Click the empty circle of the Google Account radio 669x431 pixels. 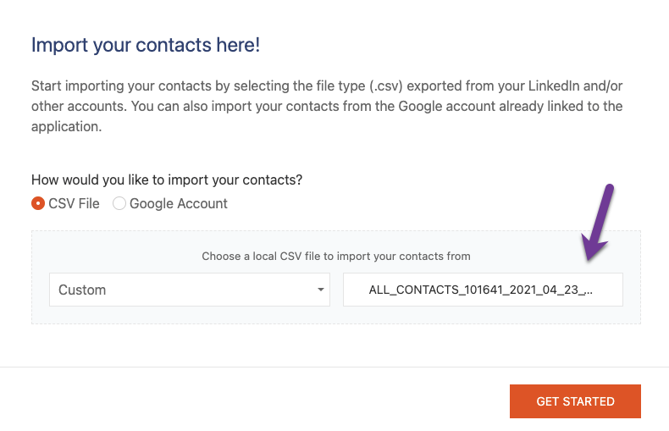coord(119,204)
